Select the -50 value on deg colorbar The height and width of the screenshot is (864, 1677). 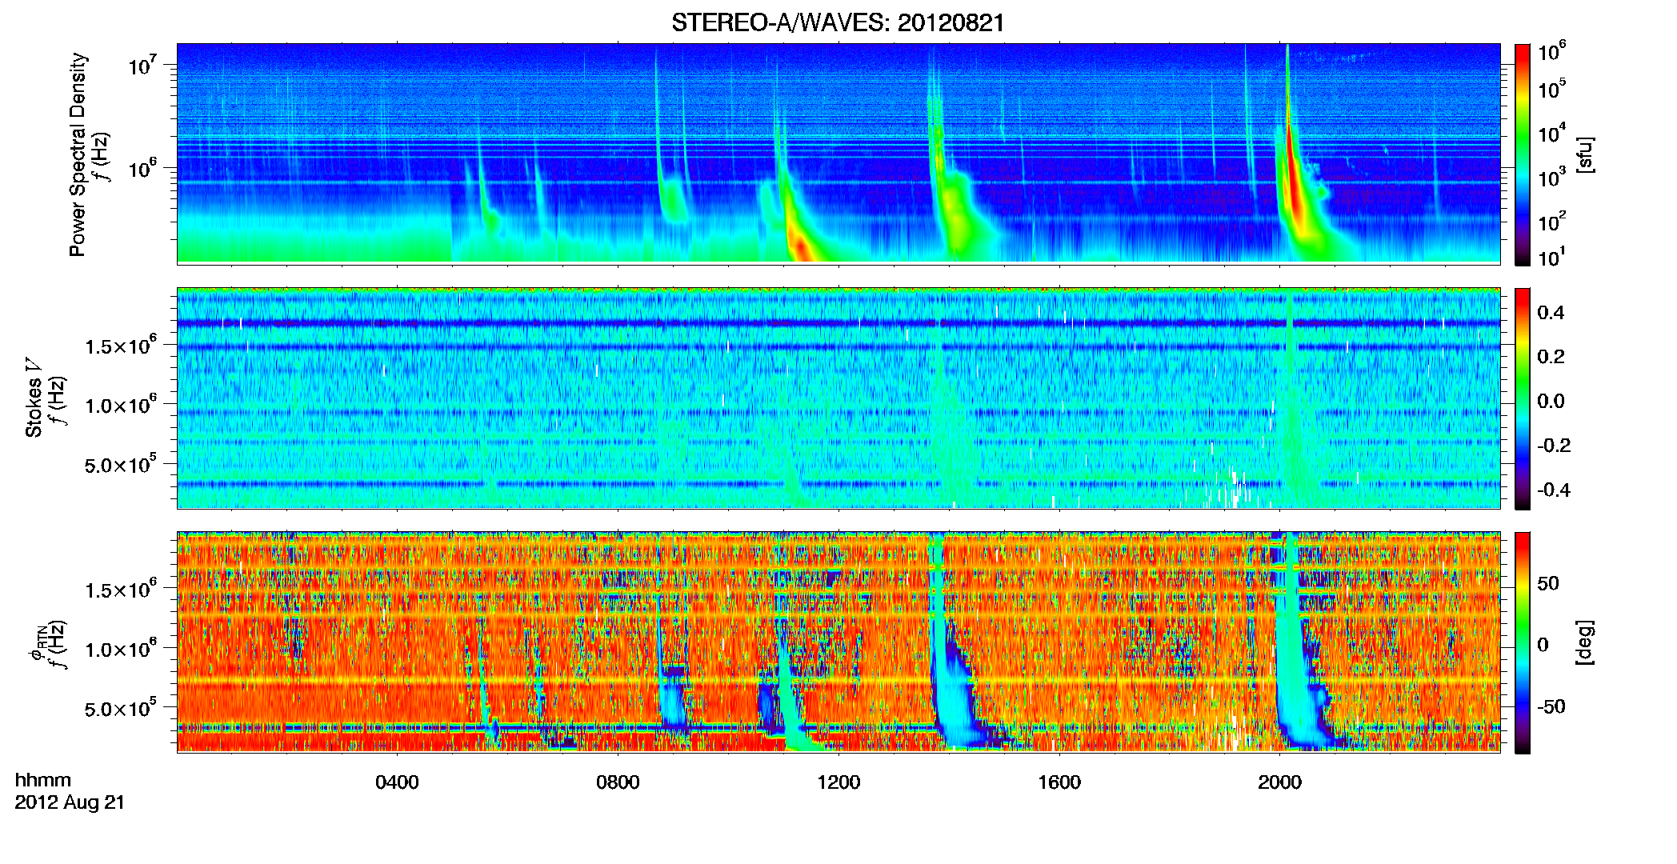[x=1551, y=706]
